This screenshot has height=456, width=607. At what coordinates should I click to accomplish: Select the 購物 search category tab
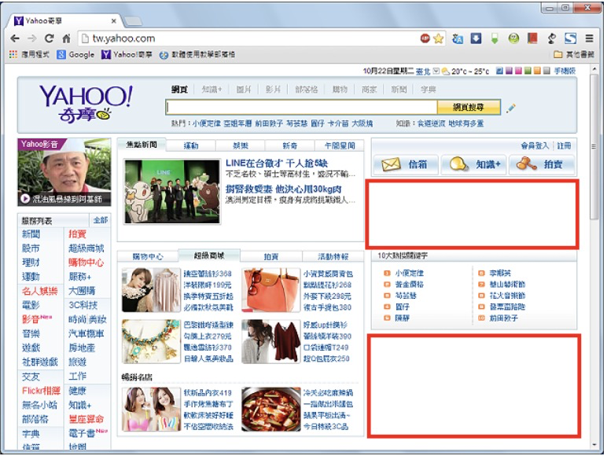pyautogui.click(x=340, y=90)
